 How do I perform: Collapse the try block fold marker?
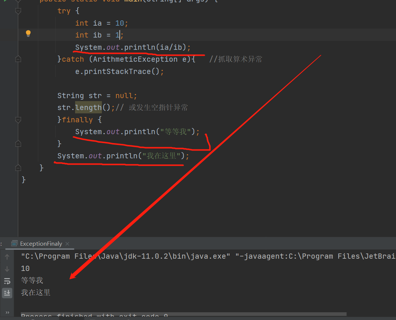pyautogui.click(x=18, y=11)
